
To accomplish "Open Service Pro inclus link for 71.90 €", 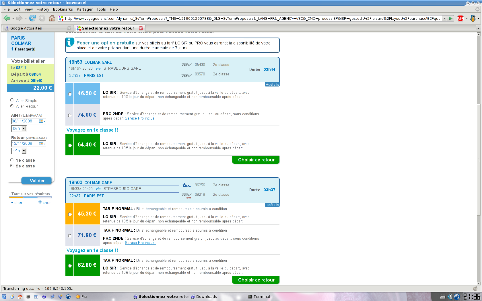I will click(x=140, y=243).
